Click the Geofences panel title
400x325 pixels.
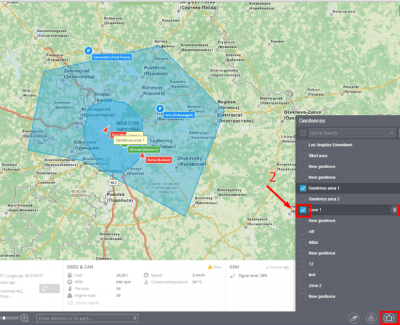coord(312,121)
